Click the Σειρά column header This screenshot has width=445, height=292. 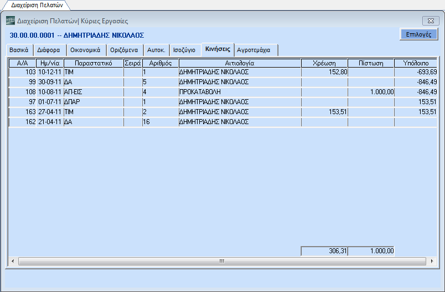pos(133,63)
